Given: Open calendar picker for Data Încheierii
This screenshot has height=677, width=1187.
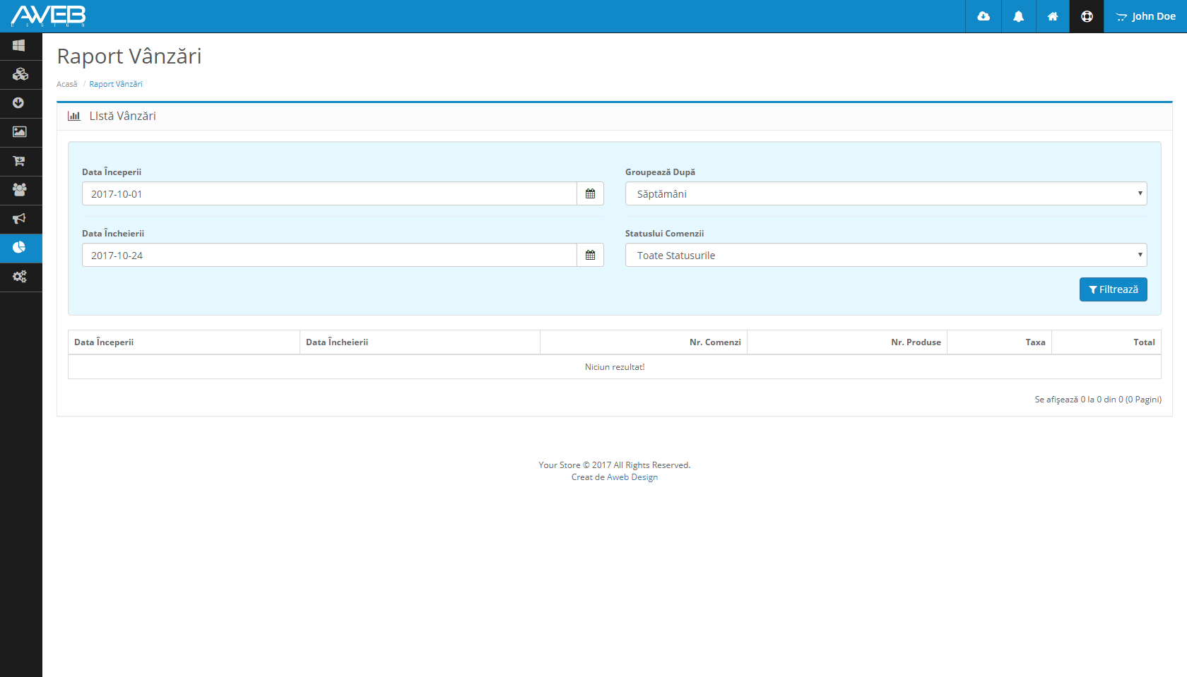Looking at the screenshot, I should pyautogui.click(x=590, y=256).
